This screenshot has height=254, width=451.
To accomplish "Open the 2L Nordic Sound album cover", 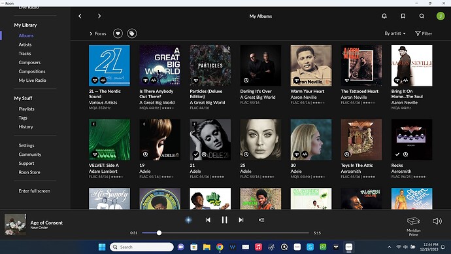I will 109,65.
